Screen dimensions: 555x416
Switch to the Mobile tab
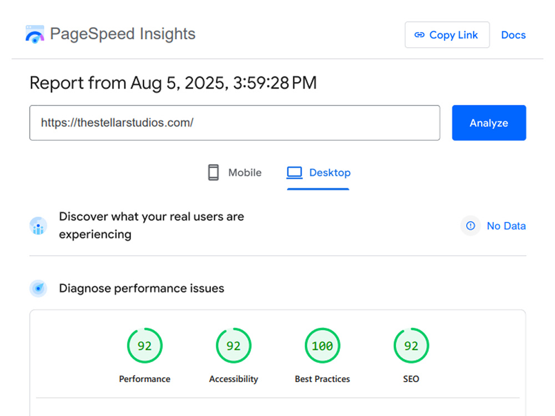point(235,173)
